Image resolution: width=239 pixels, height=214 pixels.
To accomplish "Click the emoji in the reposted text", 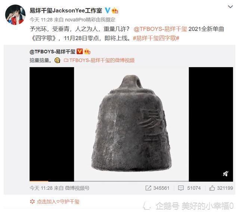I will 57,60.
